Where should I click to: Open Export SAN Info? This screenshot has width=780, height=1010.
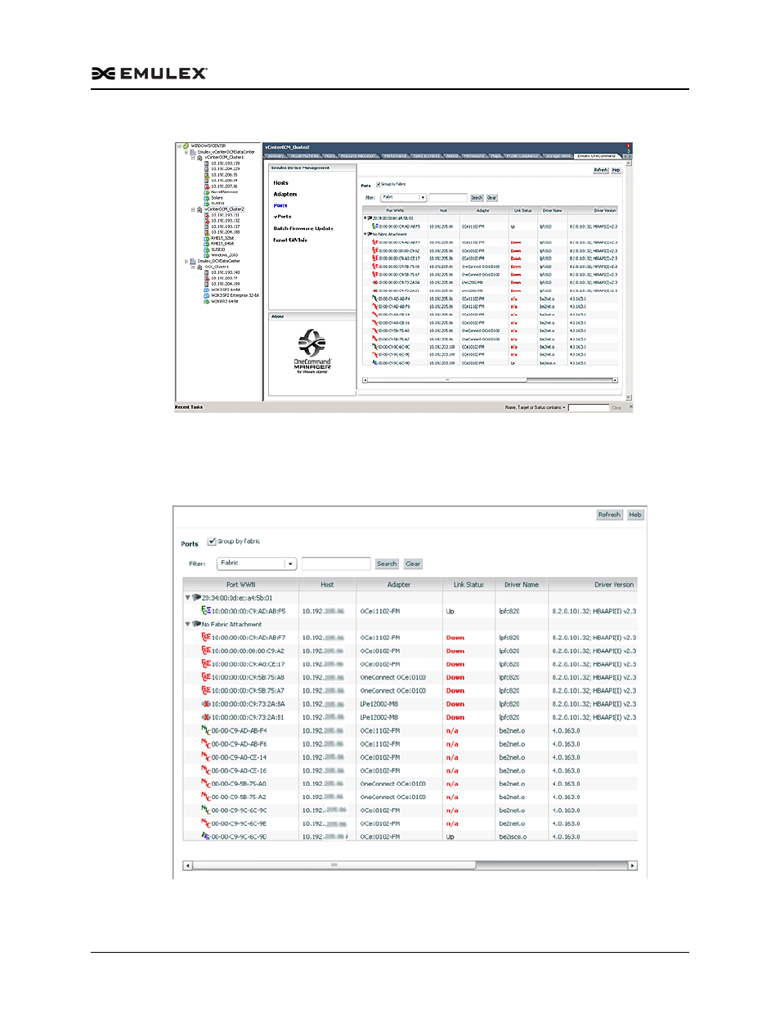(290, 240)
